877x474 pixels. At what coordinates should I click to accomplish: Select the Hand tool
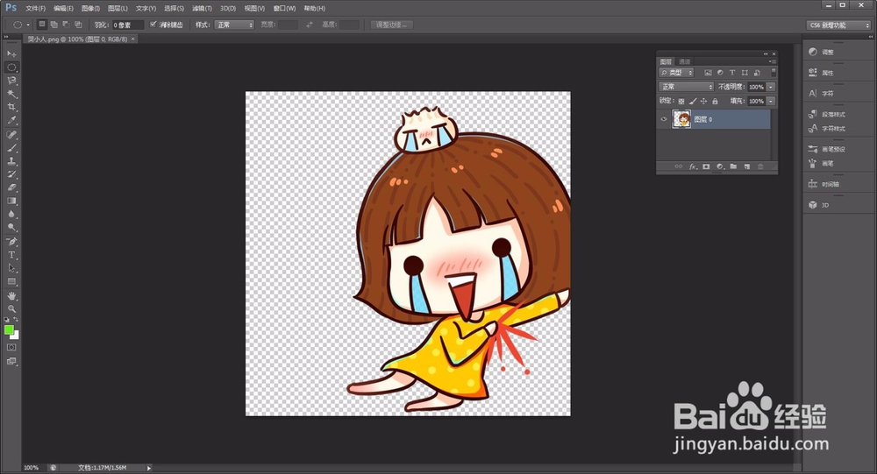[x=12, y=295]
